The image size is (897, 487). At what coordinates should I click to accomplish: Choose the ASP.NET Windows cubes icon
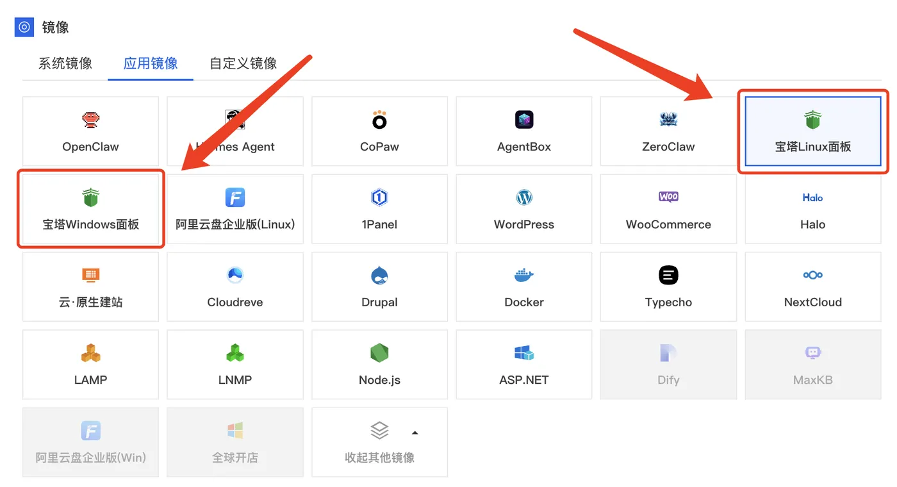[524, 353]
